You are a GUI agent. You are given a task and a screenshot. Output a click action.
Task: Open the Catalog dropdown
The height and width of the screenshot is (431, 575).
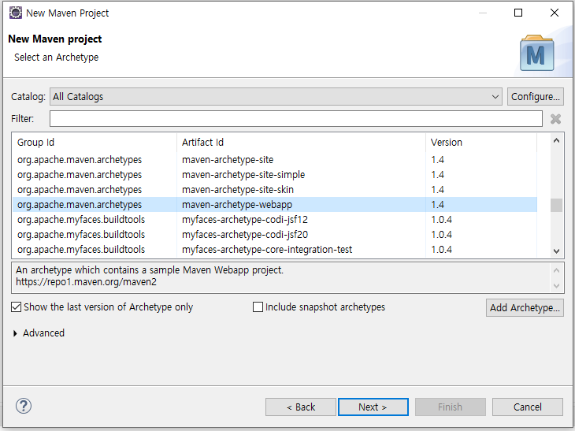(276, 96)
